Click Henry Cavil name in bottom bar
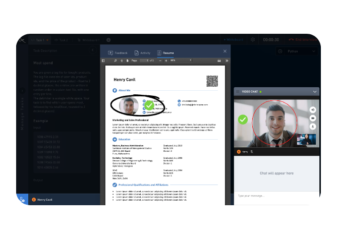The height and width of the screenshot is (239, 337). tap(45, 200)
